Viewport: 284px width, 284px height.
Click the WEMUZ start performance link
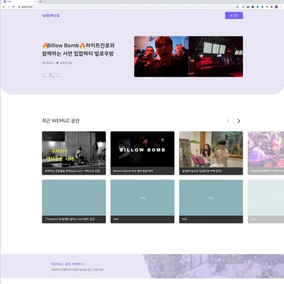pos(69,264)
